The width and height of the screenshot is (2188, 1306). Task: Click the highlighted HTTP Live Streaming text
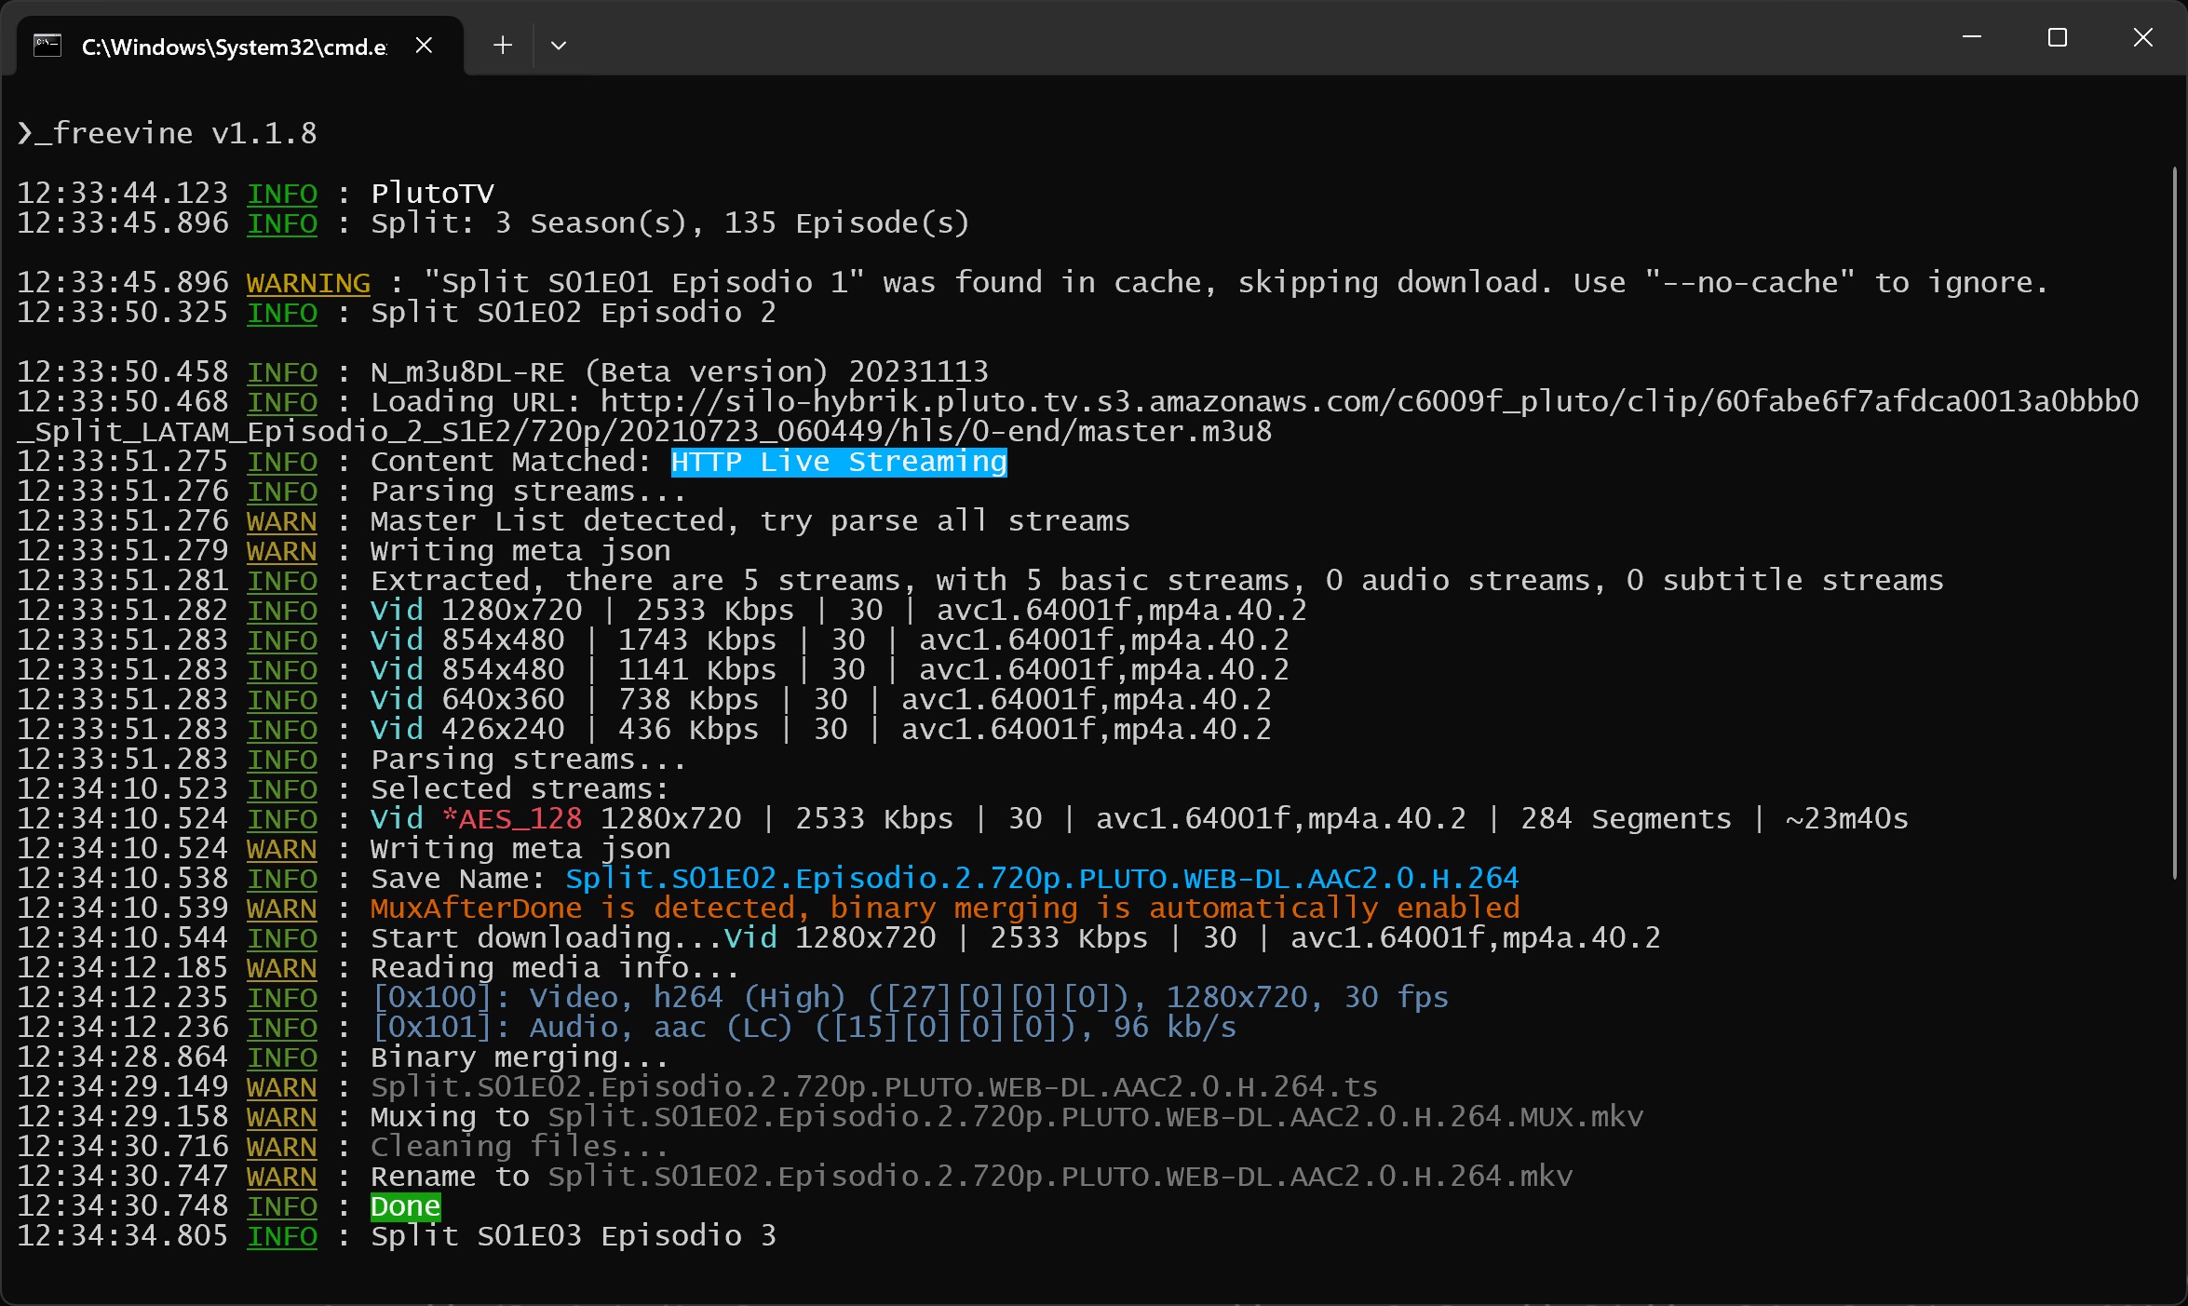point(838,462)
